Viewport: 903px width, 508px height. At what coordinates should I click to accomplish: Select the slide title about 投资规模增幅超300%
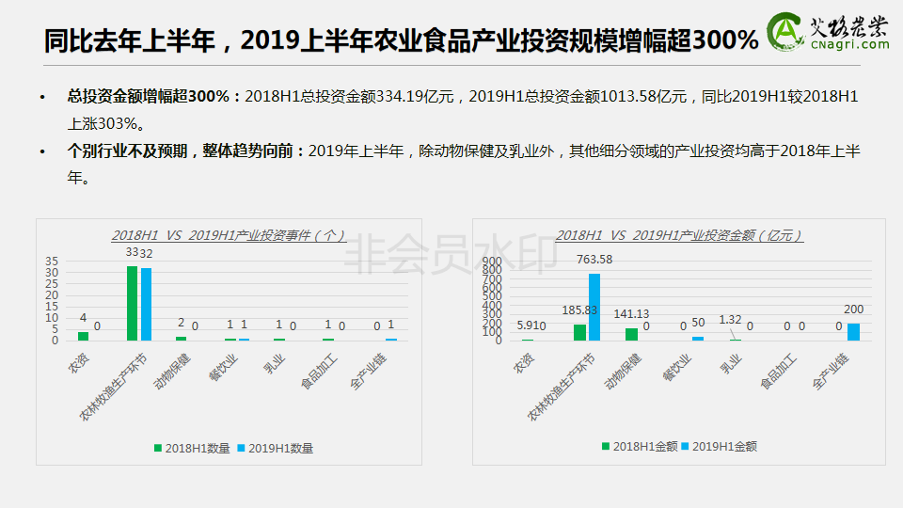click(x=402, y=40)
